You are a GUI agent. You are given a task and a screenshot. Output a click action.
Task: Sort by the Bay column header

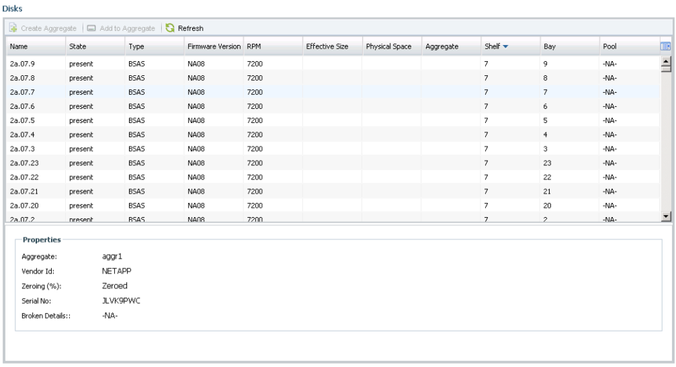[550, 46]
